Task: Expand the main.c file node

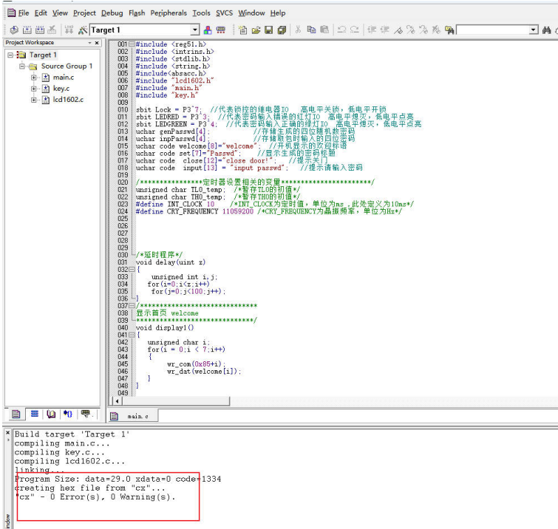Action: pyautogui.click(x=34, y=77)
